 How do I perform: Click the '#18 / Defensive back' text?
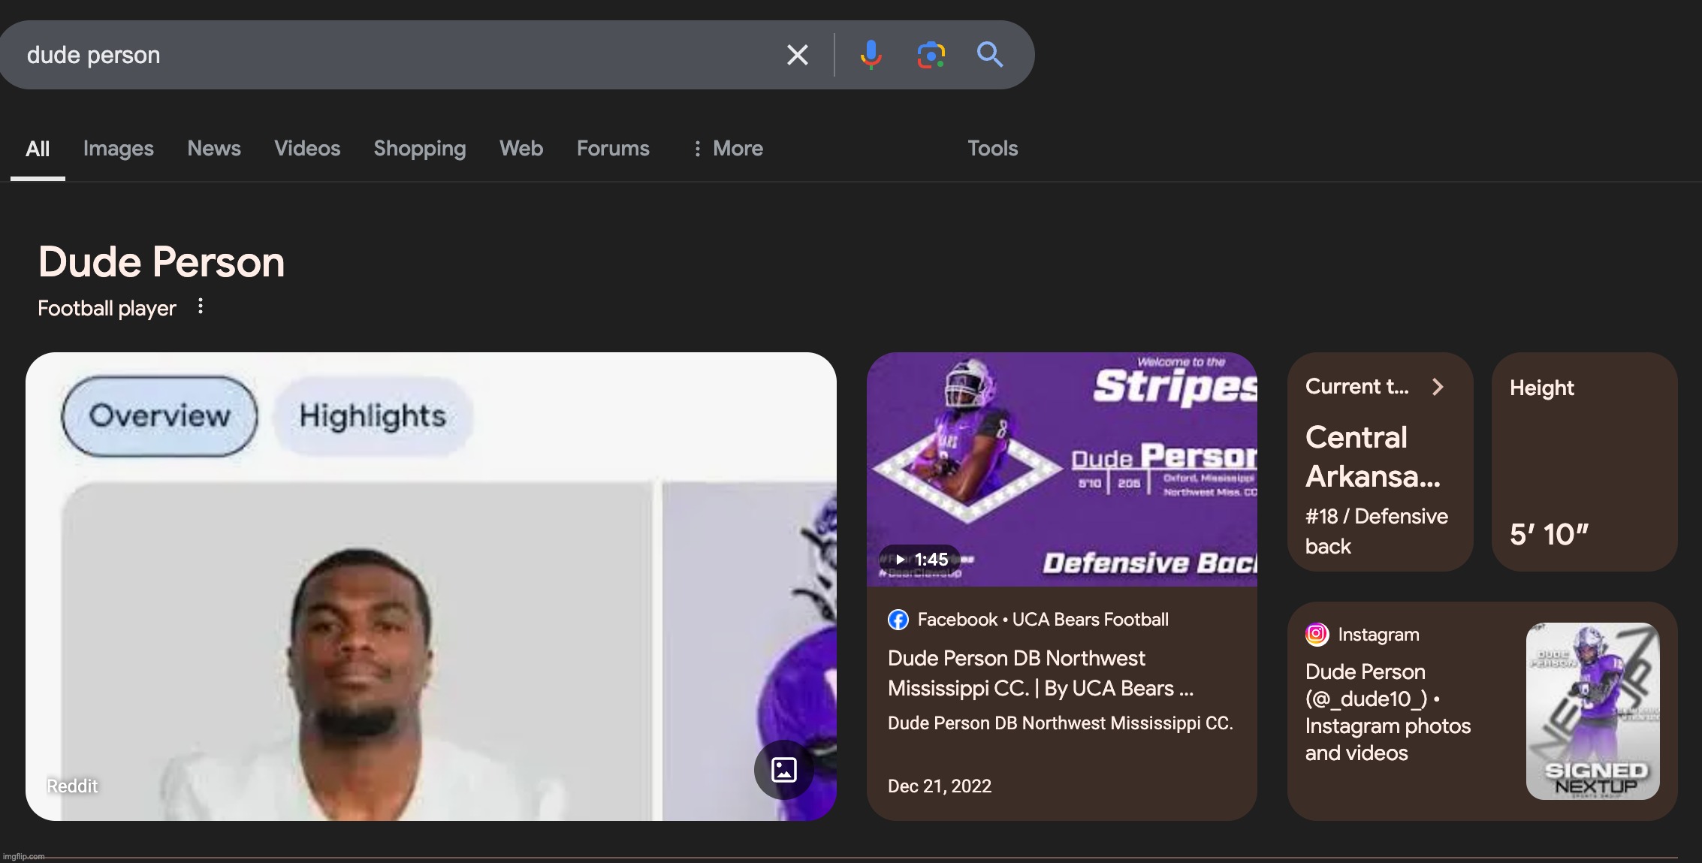tap(1376, 531)
